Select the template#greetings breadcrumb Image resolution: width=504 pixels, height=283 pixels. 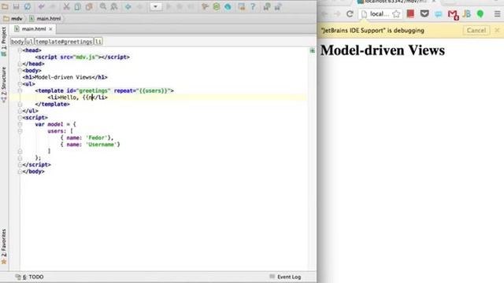click(x=64, y=42)
